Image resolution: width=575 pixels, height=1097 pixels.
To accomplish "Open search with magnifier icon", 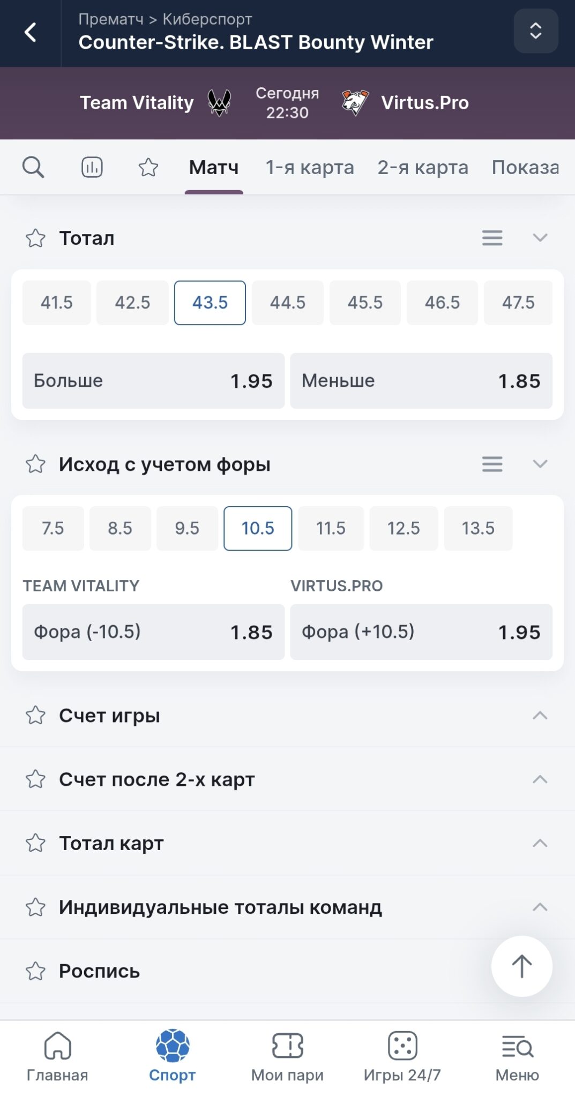I will (33, 167).
